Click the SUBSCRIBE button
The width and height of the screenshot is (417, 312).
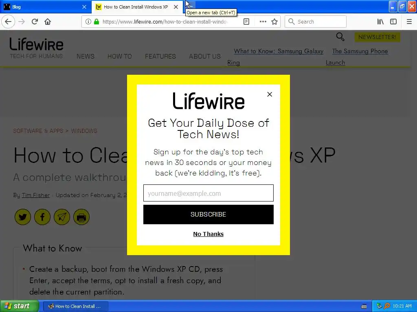pos(208,214)
